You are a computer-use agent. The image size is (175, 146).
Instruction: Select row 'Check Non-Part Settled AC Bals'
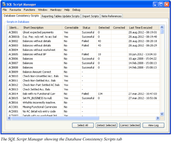point(83,85)
